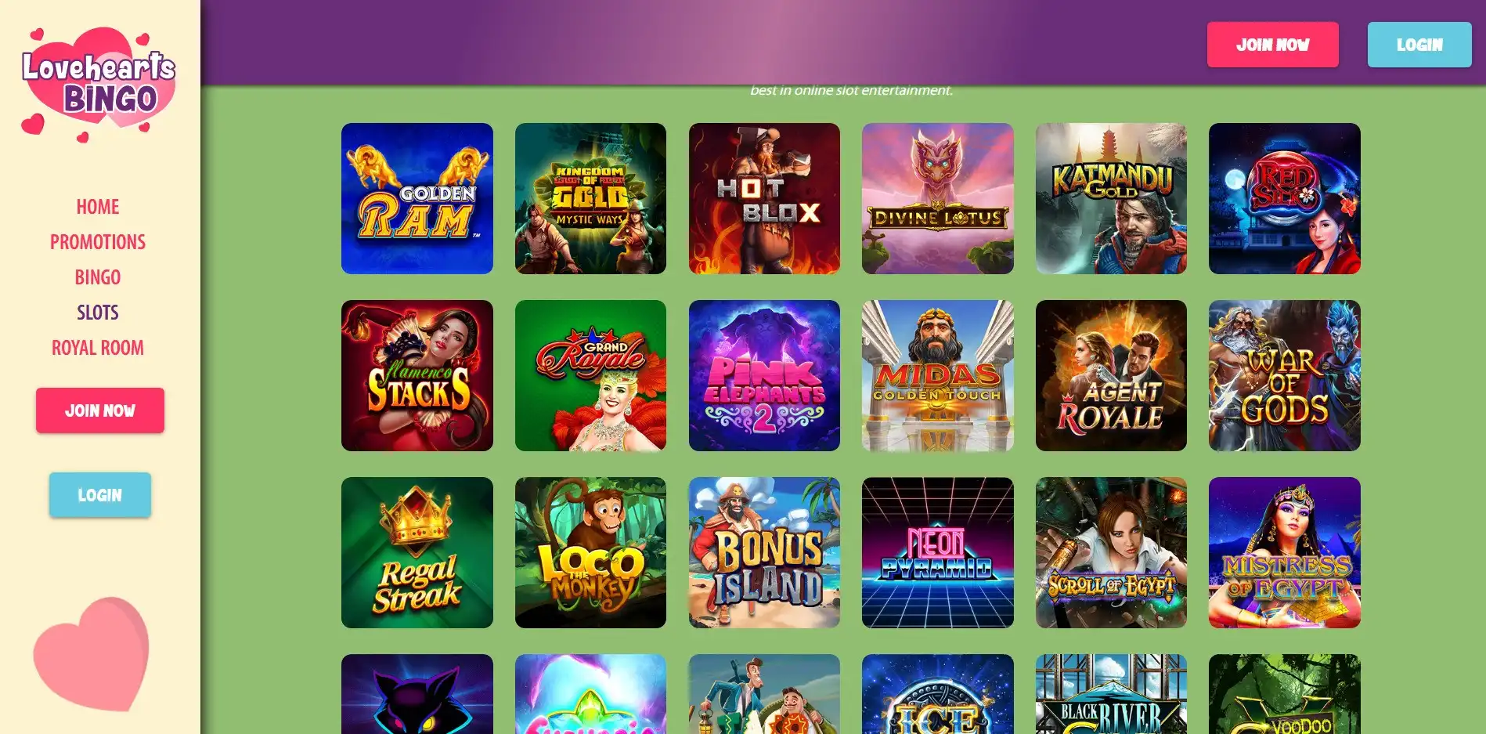Open the Royal Room page
Viewport: 1486px width, 734px height.
[98, 348]
